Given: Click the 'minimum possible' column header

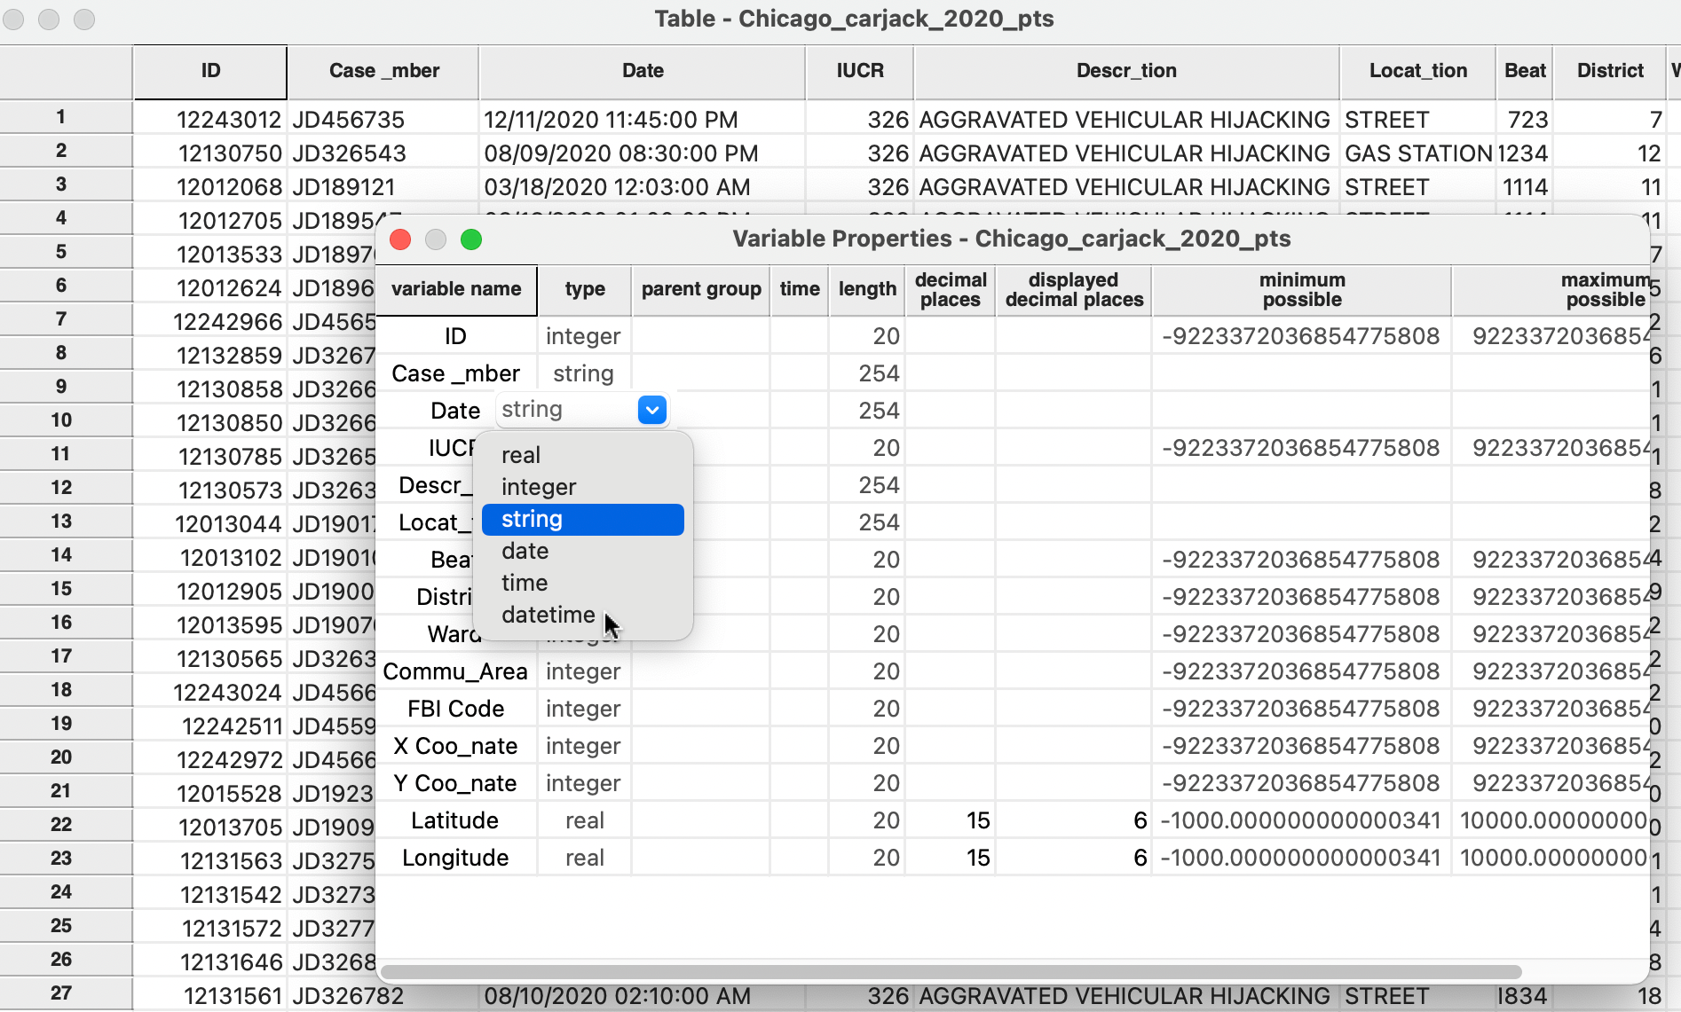Looking at the screenshot, I should point(1302,289).
